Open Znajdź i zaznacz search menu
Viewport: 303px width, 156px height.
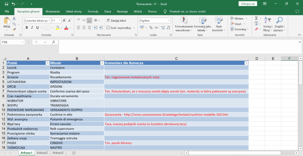(x=279, y=24)
